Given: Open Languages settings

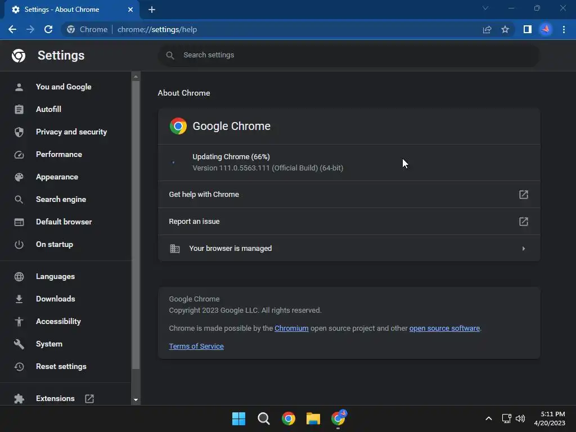Looking at the screenshot, I should point(55,276).
